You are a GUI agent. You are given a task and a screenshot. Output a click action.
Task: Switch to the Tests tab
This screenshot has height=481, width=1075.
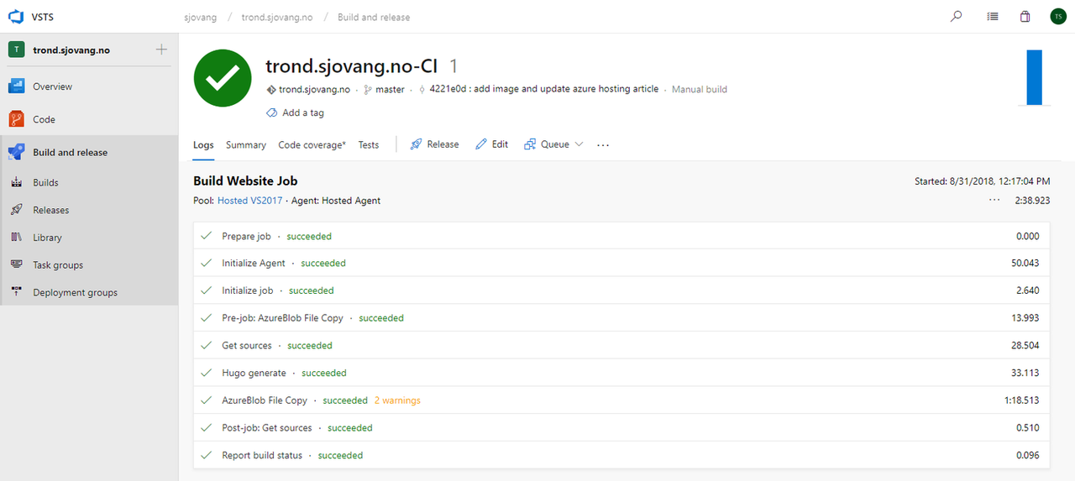tap(369, 144)
